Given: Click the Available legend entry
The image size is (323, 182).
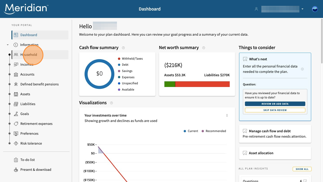Looking at the screenshot, I should point(126,90).
